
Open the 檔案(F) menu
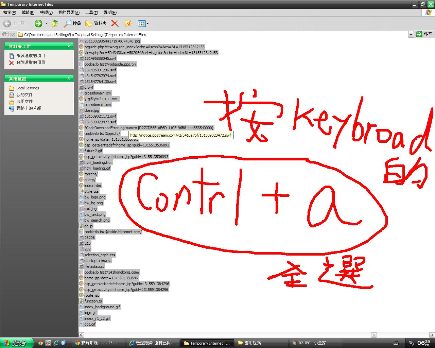coord(10,13)
